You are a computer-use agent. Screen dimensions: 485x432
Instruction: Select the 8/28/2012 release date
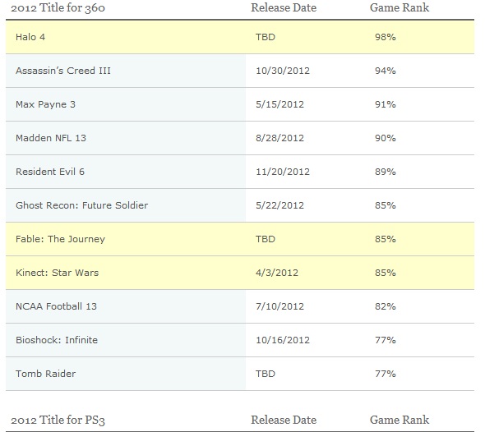(x=279, y=138)
